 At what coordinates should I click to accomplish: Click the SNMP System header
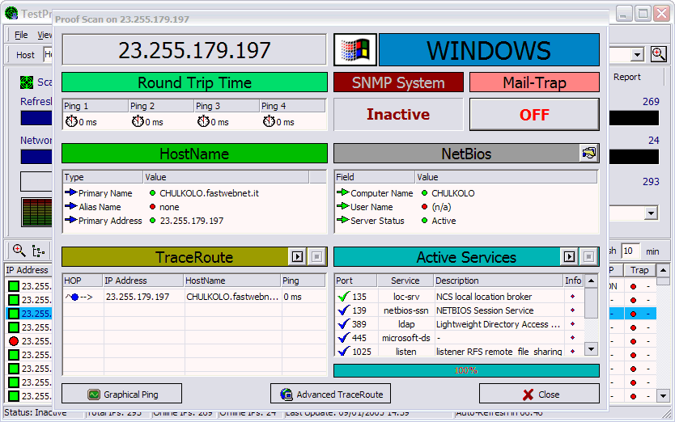coord(398,82)
